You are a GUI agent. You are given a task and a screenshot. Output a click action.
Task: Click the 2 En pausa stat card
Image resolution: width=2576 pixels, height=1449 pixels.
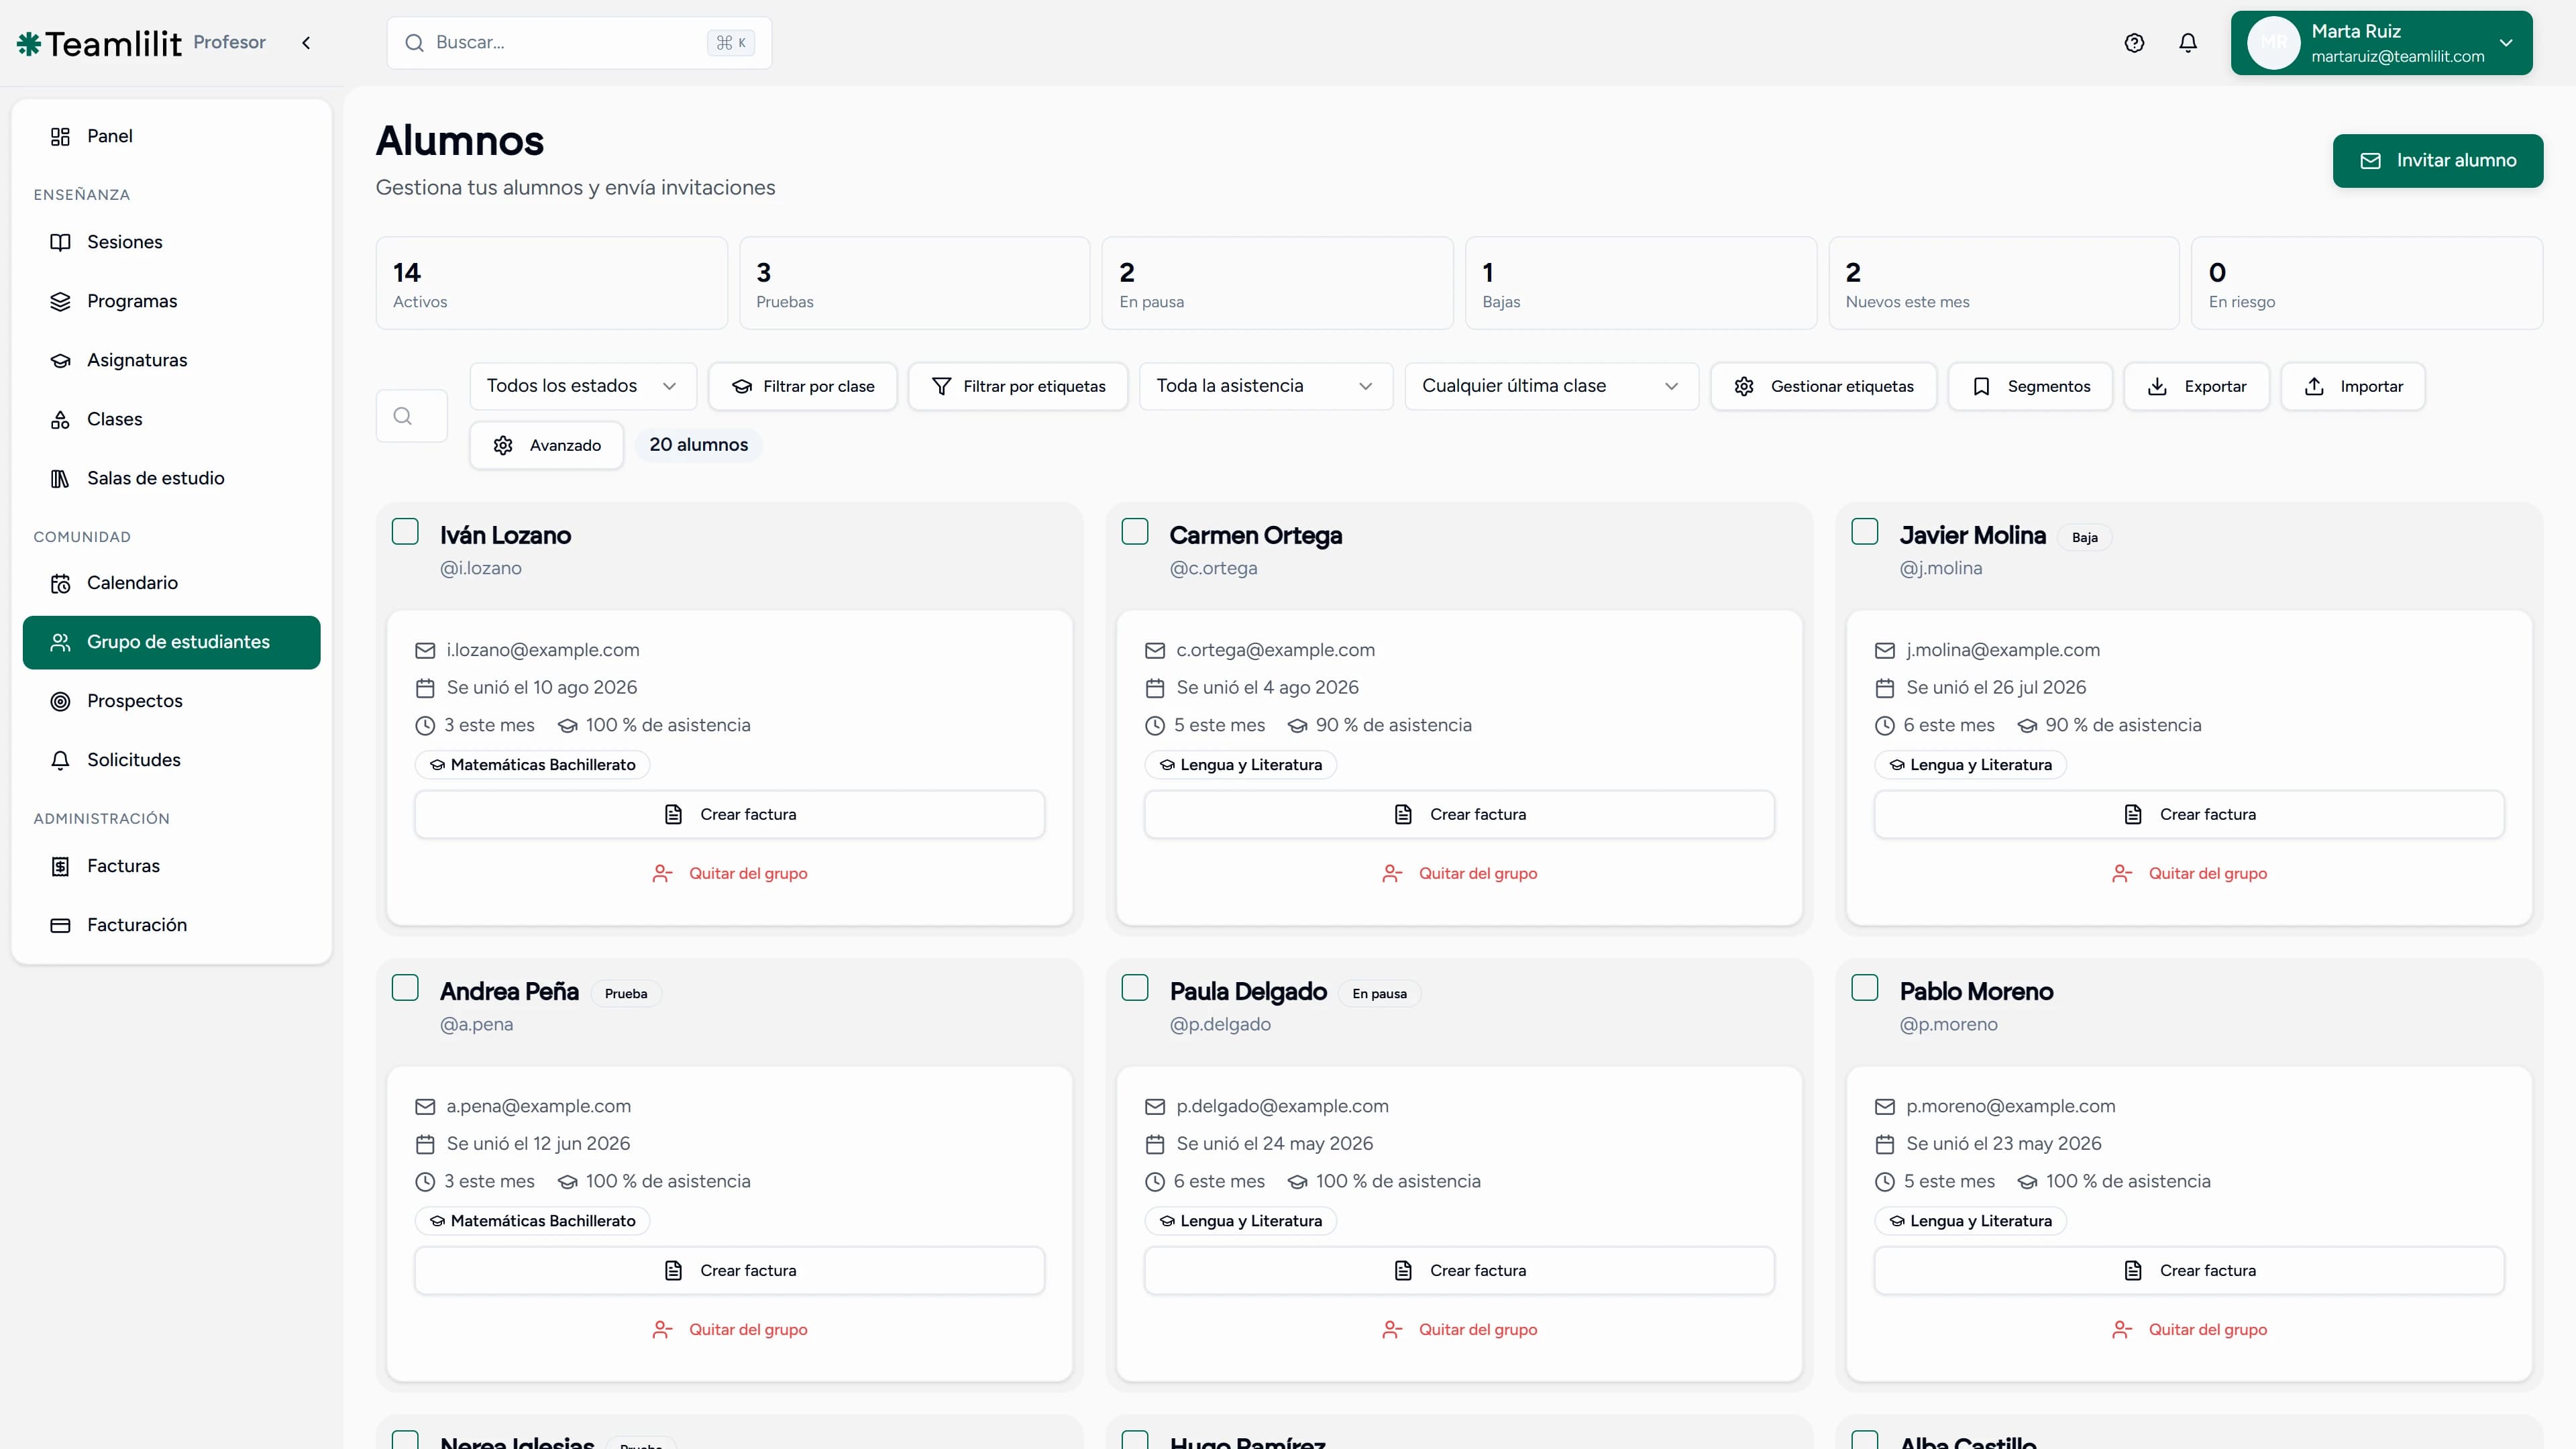1278,283
